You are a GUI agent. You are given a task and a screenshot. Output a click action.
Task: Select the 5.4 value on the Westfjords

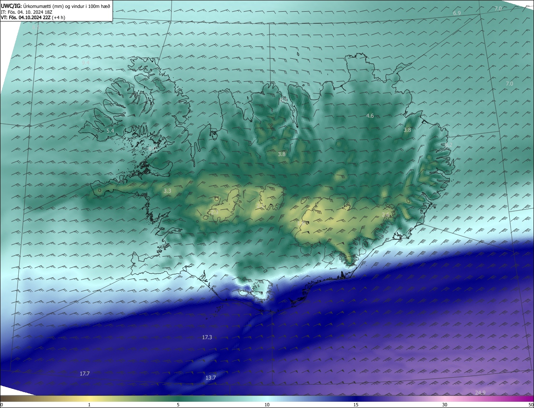click(110, 131)
